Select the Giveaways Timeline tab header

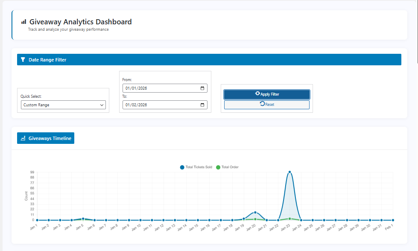coord(46,138)
